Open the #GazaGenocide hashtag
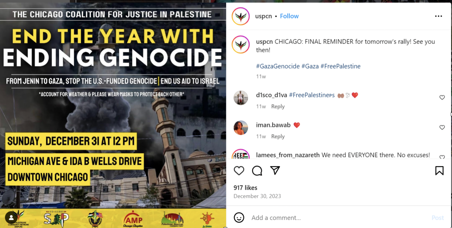Viewport: 452px width, 228px height. point(278,66)
